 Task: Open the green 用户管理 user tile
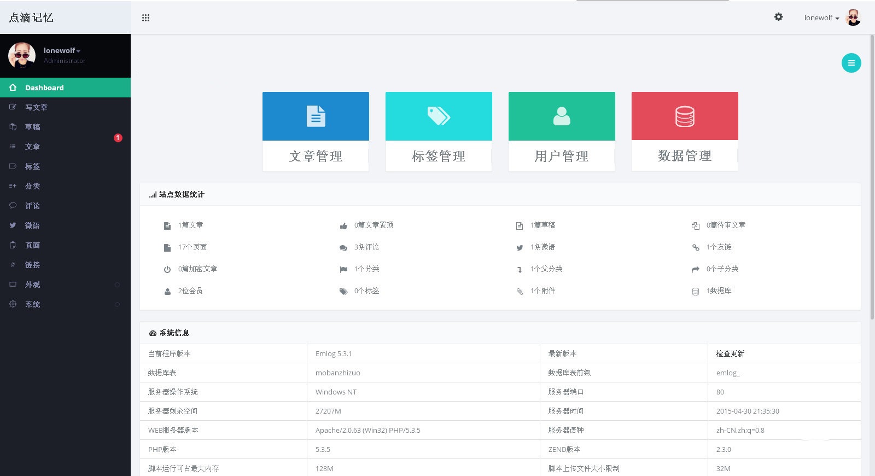tap(562, 117)
